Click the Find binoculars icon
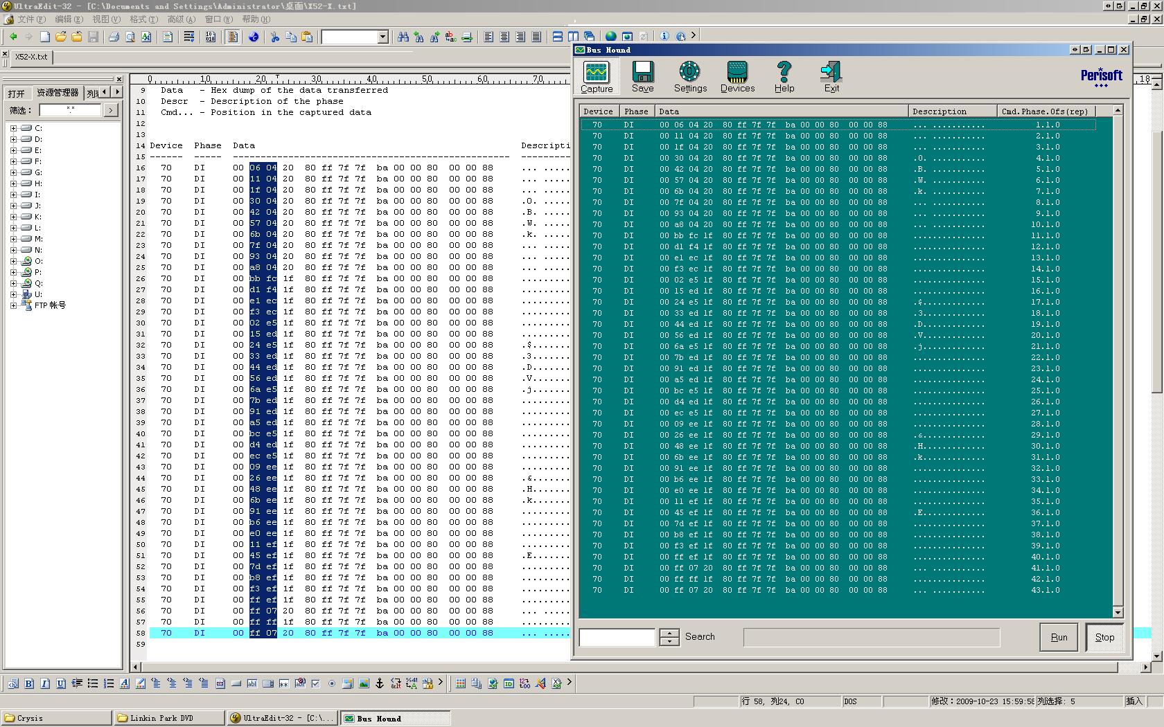Image resolution: width=1164 pixels, height=727 pixels. [x=403, y=37]
